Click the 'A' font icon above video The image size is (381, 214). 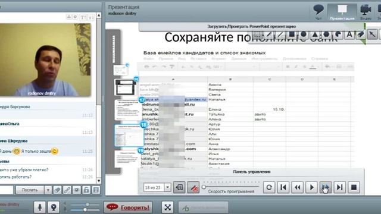coord(69,17)
